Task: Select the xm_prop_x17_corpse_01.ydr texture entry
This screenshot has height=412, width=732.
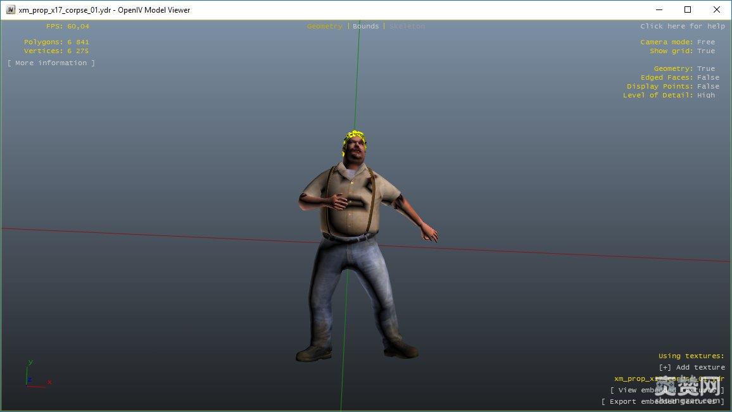Action: 669,378
